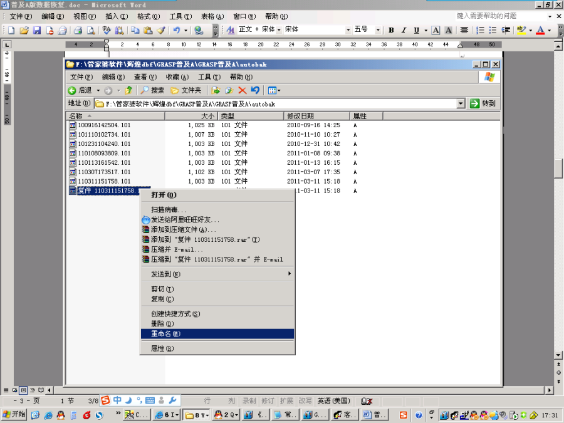Click the Save icon in Word toolbar
The image size is (564, 423).
tap(37, 30)
